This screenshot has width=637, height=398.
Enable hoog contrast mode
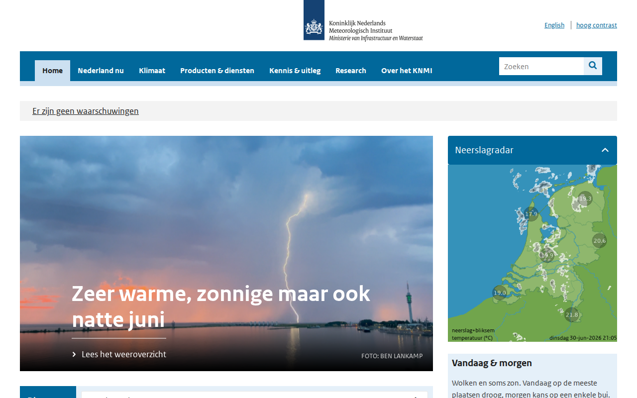597,25
